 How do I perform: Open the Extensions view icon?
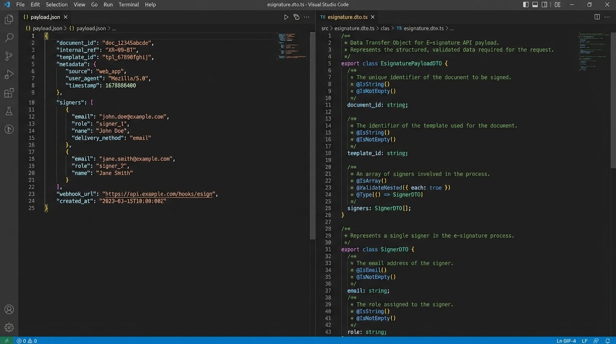click(x=9, y=93)
